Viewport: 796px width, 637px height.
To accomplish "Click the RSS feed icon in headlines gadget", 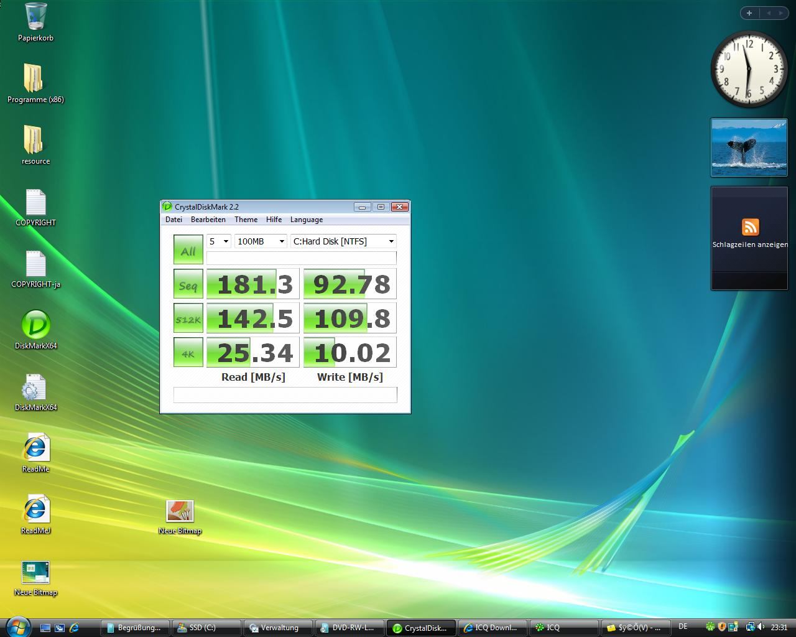I will (x=750, y=226).
